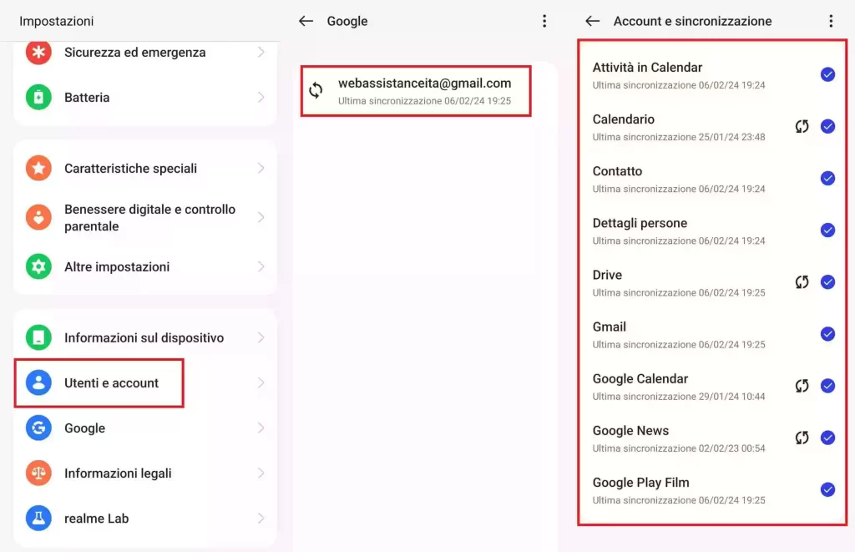Tap the orange star Caratteristiche speciali icon

point(38,168)
